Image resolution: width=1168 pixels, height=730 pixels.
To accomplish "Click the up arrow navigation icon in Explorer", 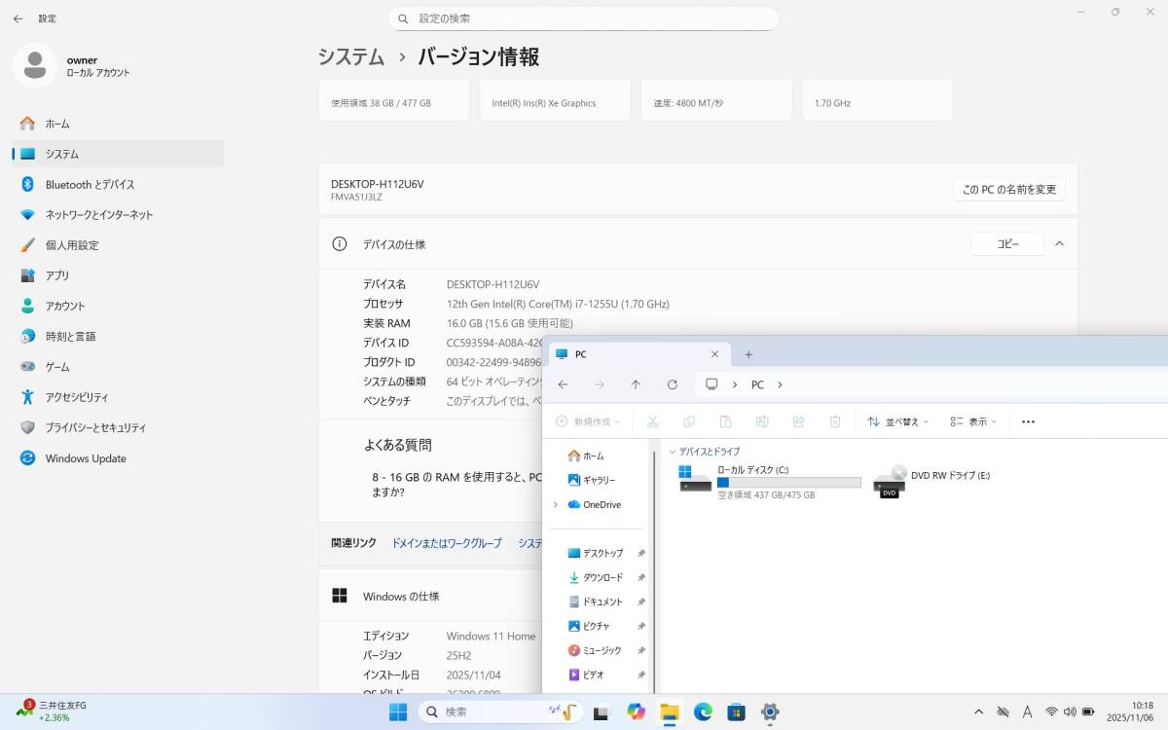I will click(636, 384).
